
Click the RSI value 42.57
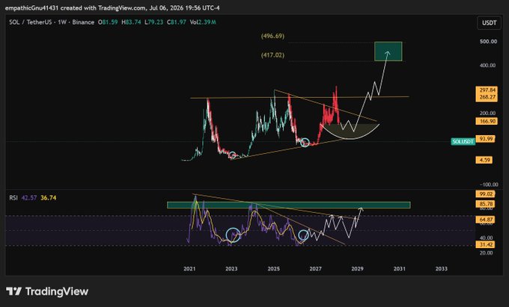(29, 197)
